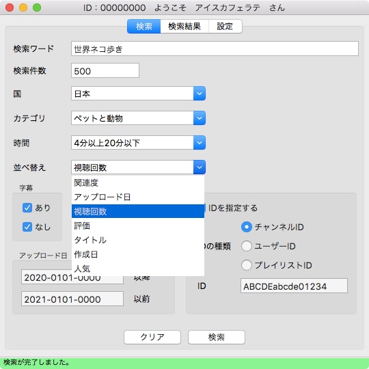
Task: Close the window with red button
Action: coord(10,8)
